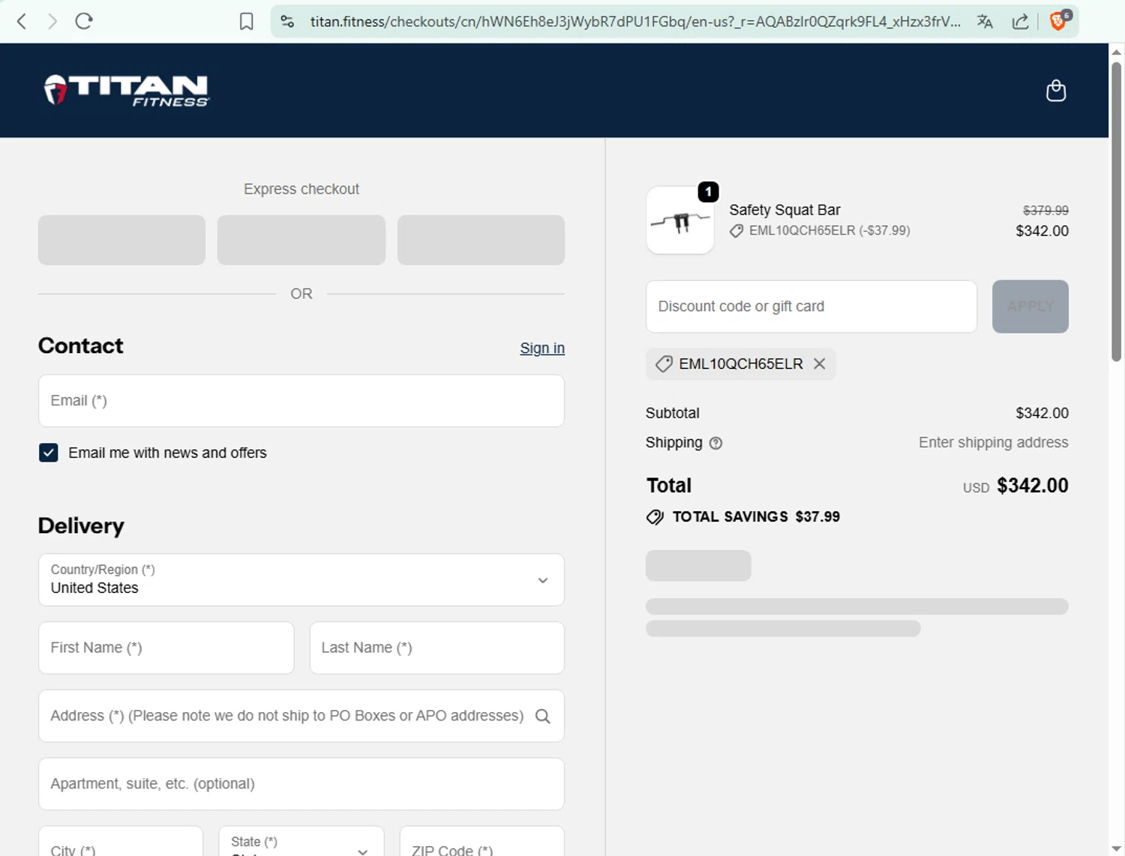
Task: Click the scrollbar down arrow
Action: [x=1117, y=848]
